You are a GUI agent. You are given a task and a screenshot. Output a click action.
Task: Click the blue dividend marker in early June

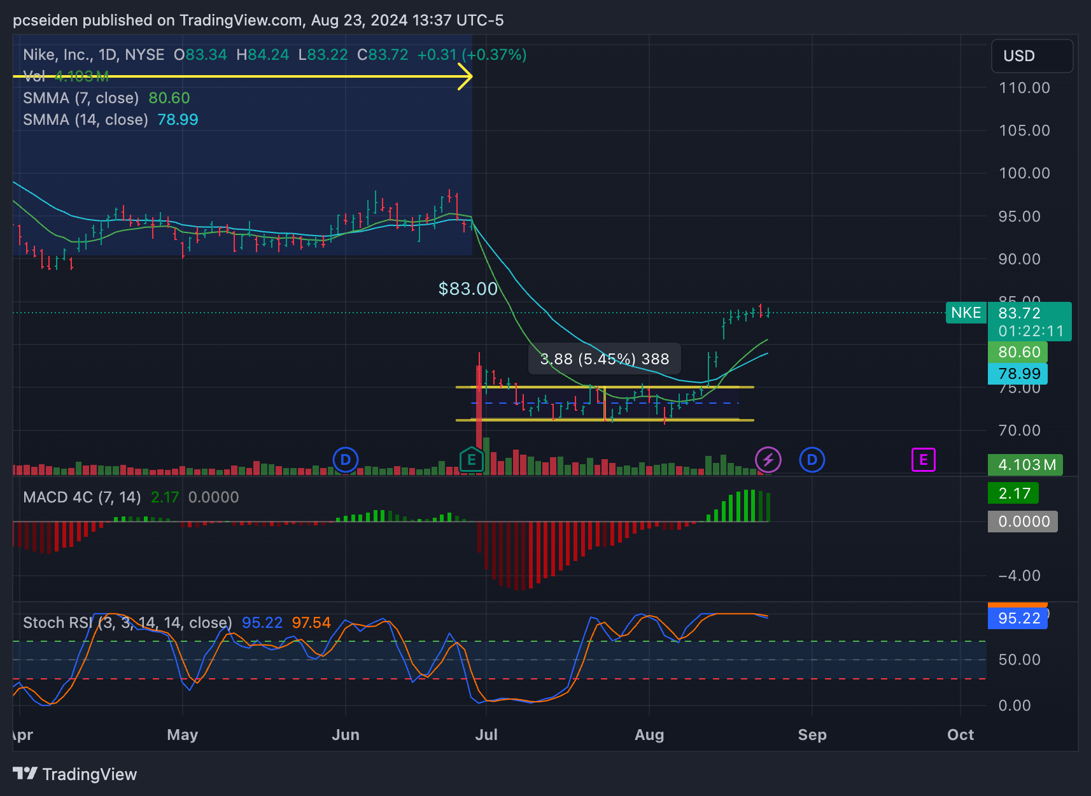346,459
